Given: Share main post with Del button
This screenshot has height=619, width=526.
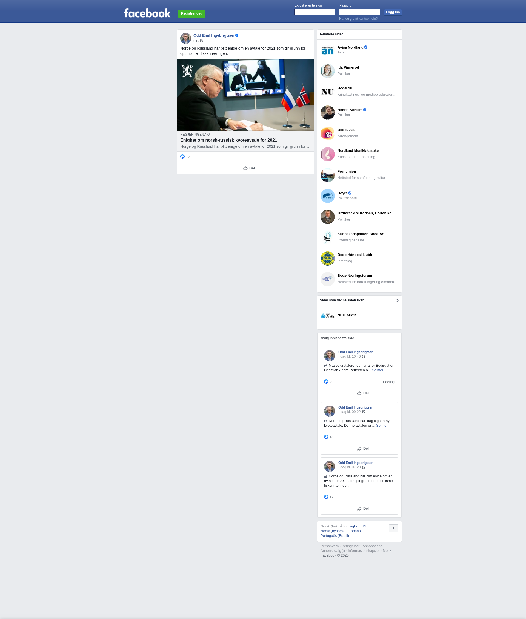Looking at the screenshot, I should click(x=248, y=169).
